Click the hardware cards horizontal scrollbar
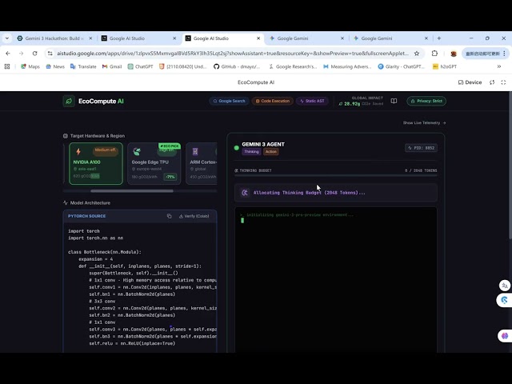The image size is (512, 384). pos(132,191)
